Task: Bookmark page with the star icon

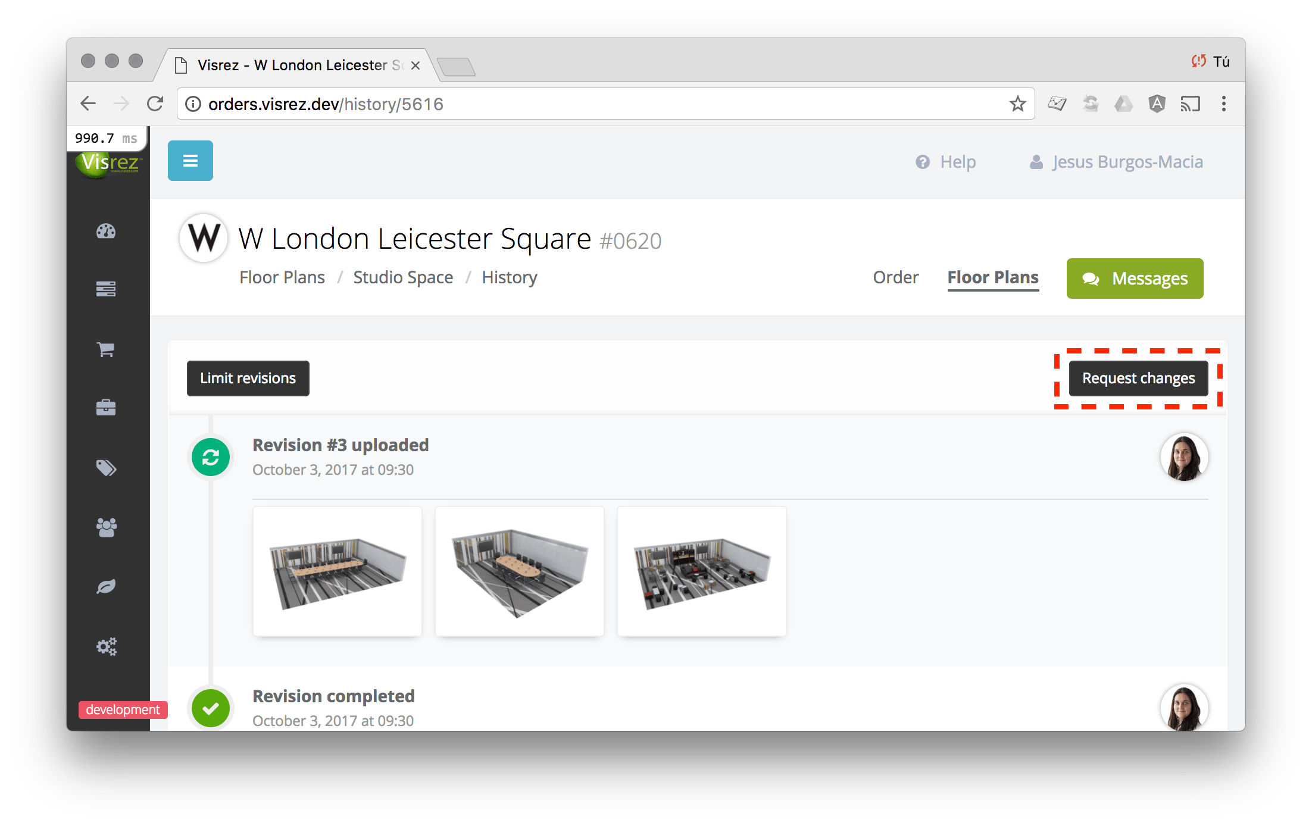Action: click(1017, 104)
